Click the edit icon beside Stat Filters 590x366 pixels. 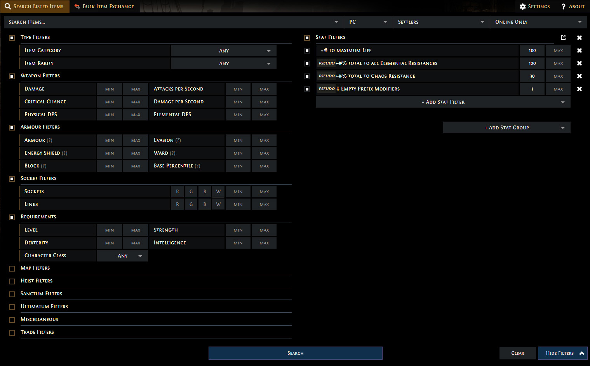coord(563,38)
